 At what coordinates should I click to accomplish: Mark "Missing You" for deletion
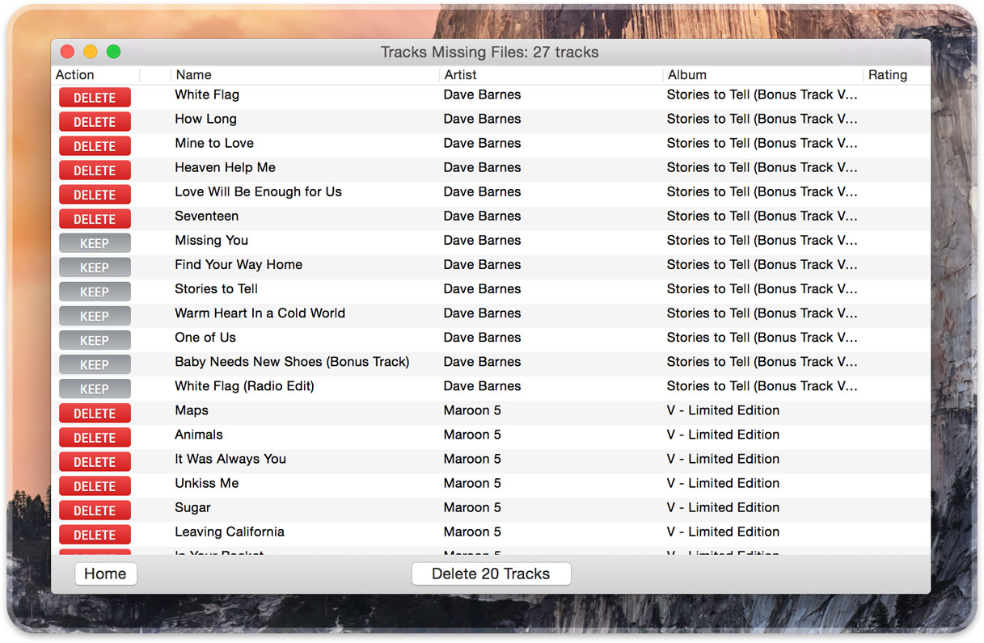point(94,242)
